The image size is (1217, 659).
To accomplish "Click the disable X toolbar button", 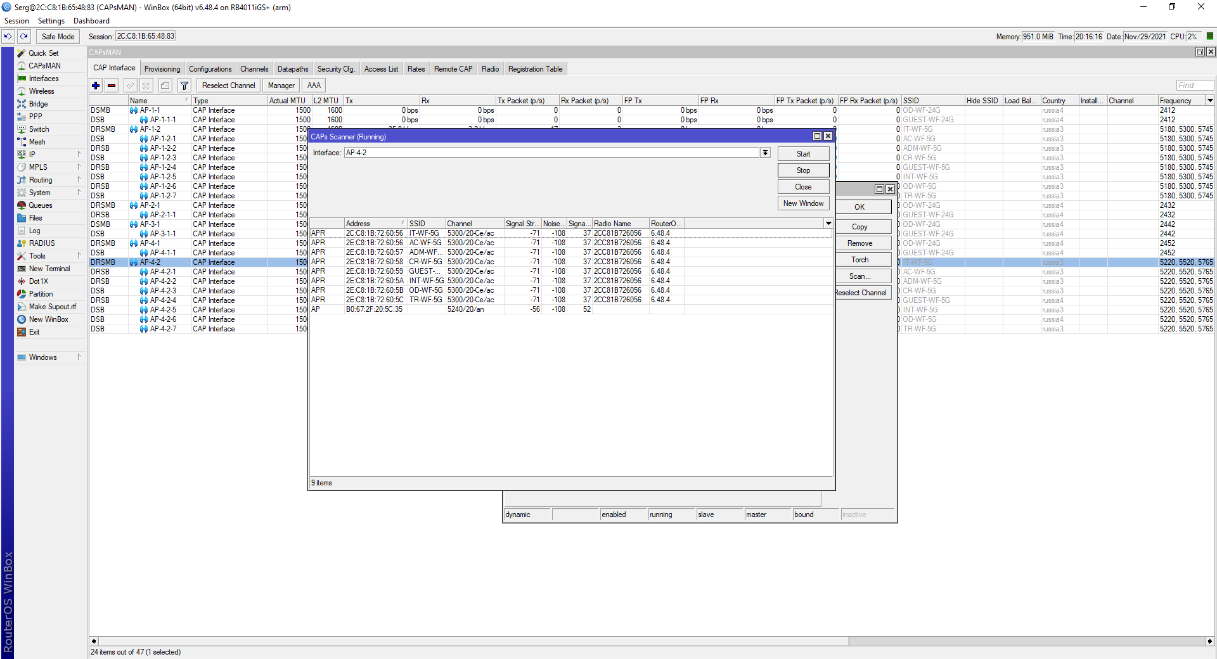I will coord(146,86).
